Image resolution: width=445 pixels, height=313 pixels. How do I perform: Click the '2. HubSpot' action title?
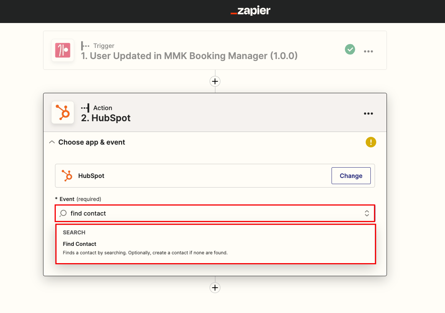pos(106,118)
